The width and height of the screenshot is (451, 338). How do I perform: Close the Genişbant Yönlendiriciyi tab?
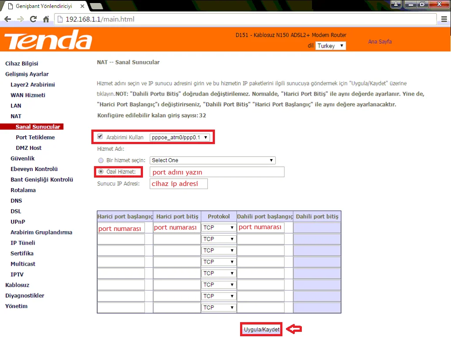82,6
